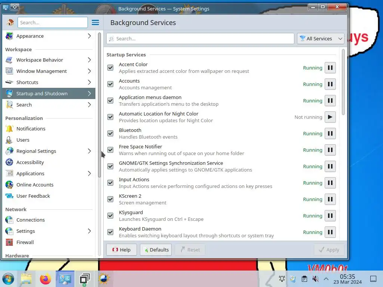Show hidden system tray icons arrow
The height and width of the screenshot is (287, 383).
pyautogui.click(x=326, y=279)
